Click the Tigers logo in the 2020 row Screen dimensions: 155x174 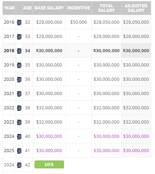[19, 80]
